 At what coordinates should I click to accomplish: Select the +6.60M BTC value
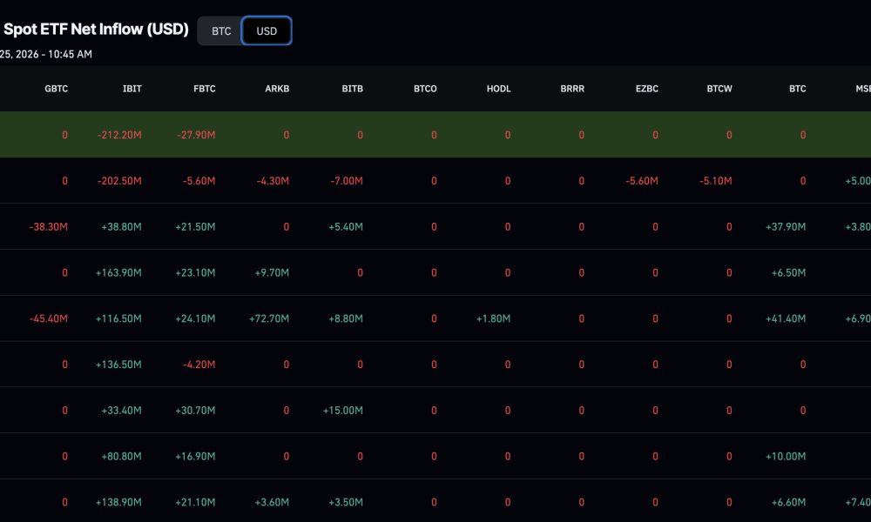pyautogui.click(x=788, y=503)
